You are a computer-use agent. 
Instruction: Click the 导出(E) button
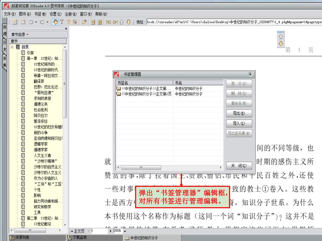[x=239, y=113]
